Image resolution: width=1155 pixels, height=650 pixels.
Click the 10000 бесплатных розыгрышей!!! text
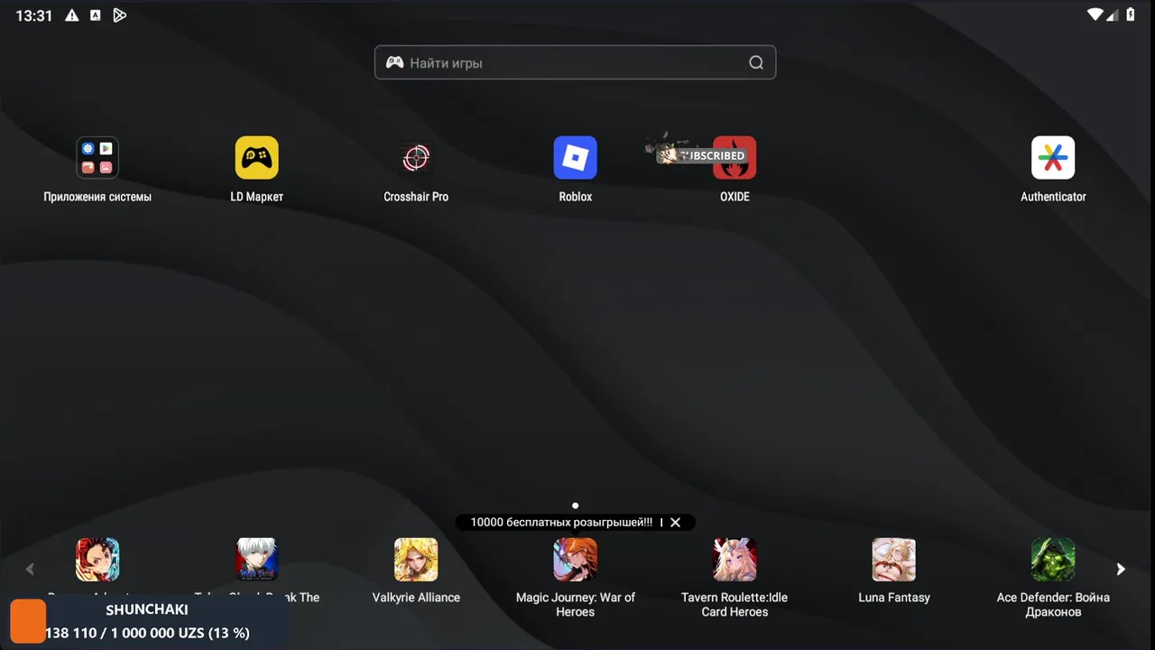pyautogui.click(x=561, y=523)
